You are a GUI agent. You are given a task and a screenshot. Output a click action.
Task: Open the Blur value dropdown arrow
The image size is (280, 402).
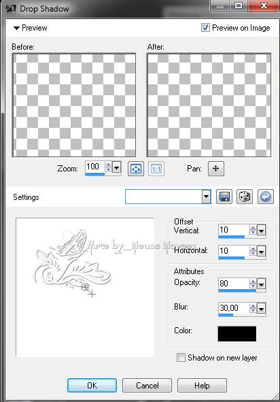(261, 309)
